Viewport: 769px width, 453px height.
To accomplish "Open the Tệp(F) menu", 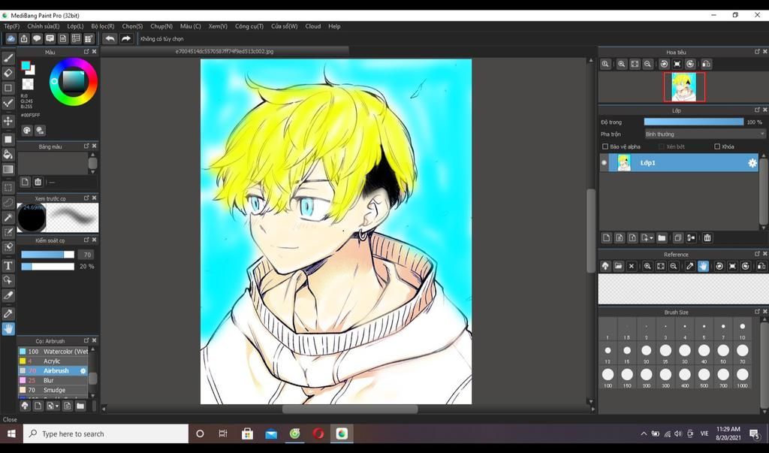I will pyautogui.click(x=12, y=26).
